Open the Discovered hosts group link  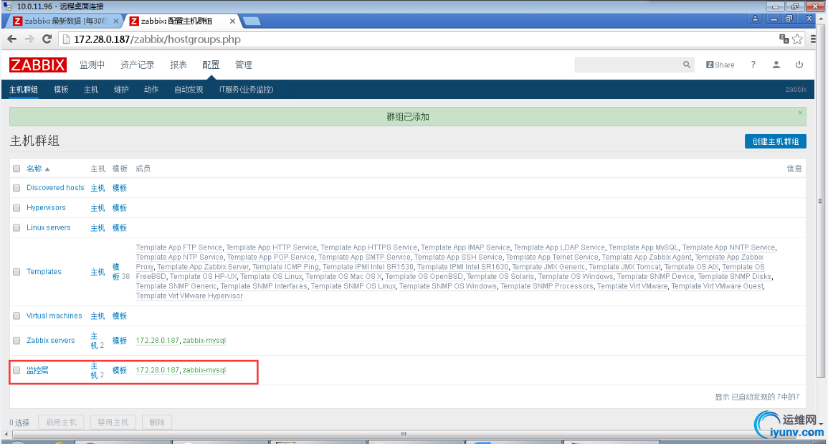point(55,188)
